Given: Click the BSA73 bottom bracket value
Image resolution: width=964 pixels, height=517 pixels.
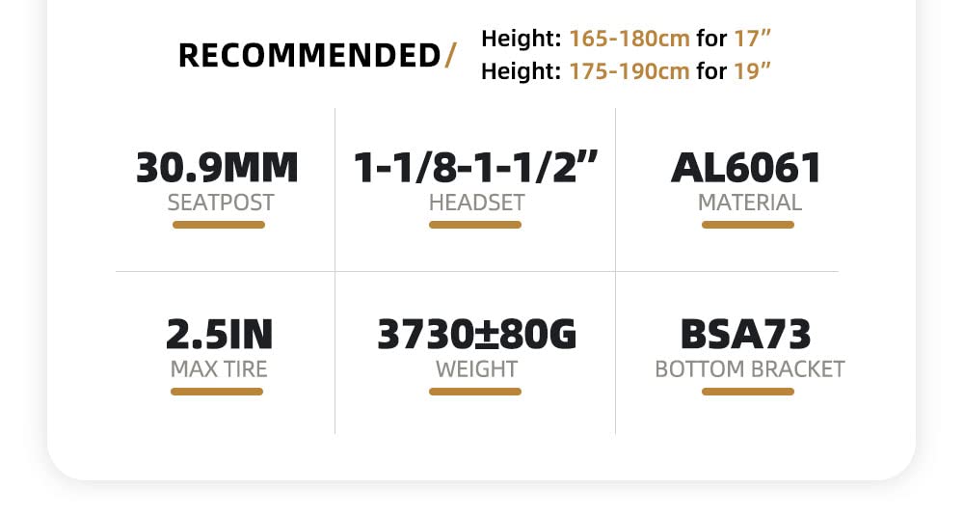Looking at the screenshot, I should tap(746, 335).
